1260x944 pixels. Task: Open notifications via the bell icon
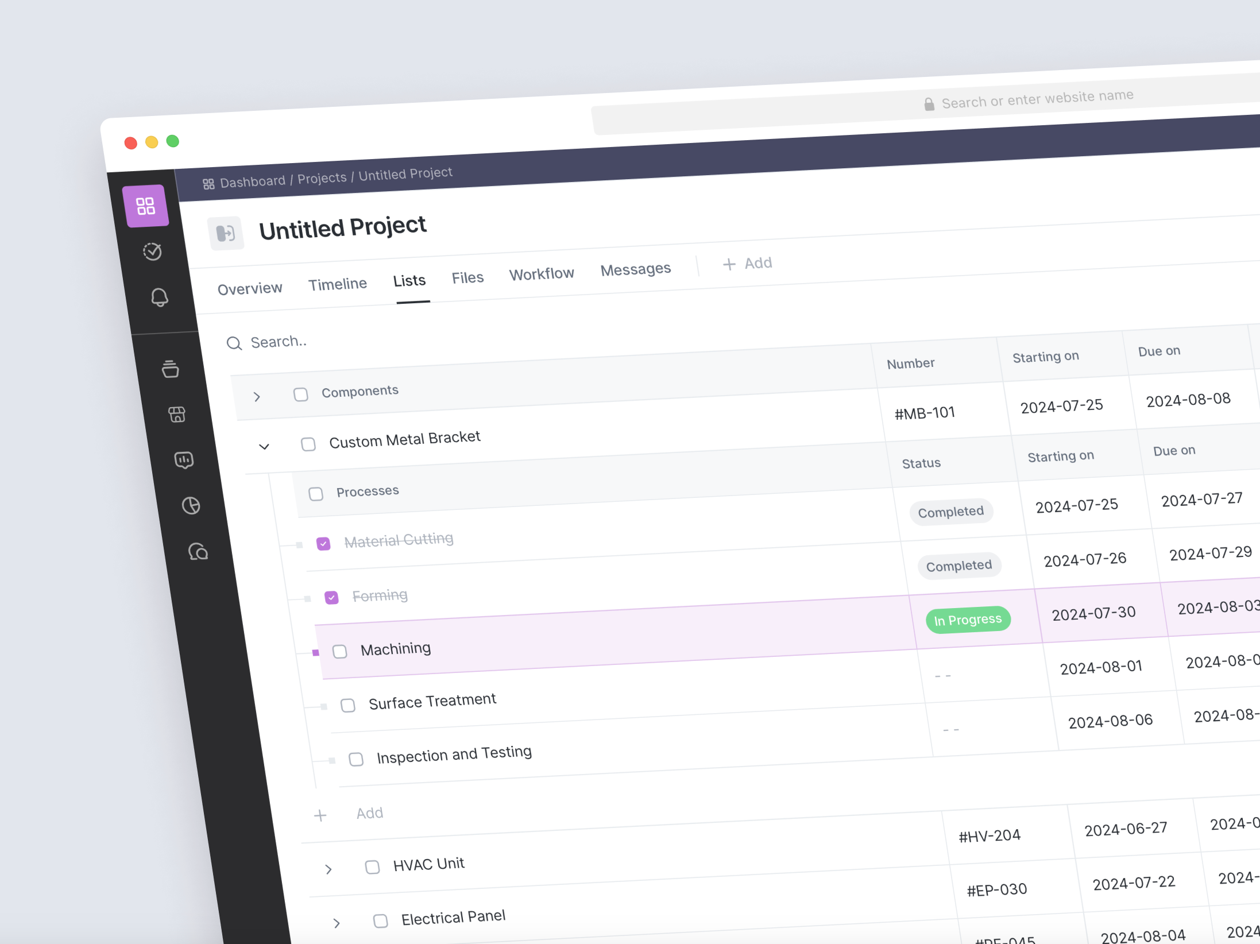[160, 297]
